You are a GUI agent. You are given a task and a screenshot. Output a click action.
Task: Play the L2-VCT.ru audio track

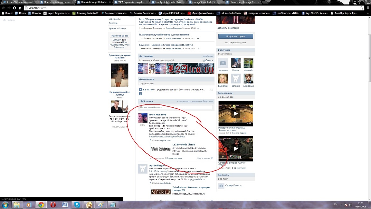pos(140,90)
